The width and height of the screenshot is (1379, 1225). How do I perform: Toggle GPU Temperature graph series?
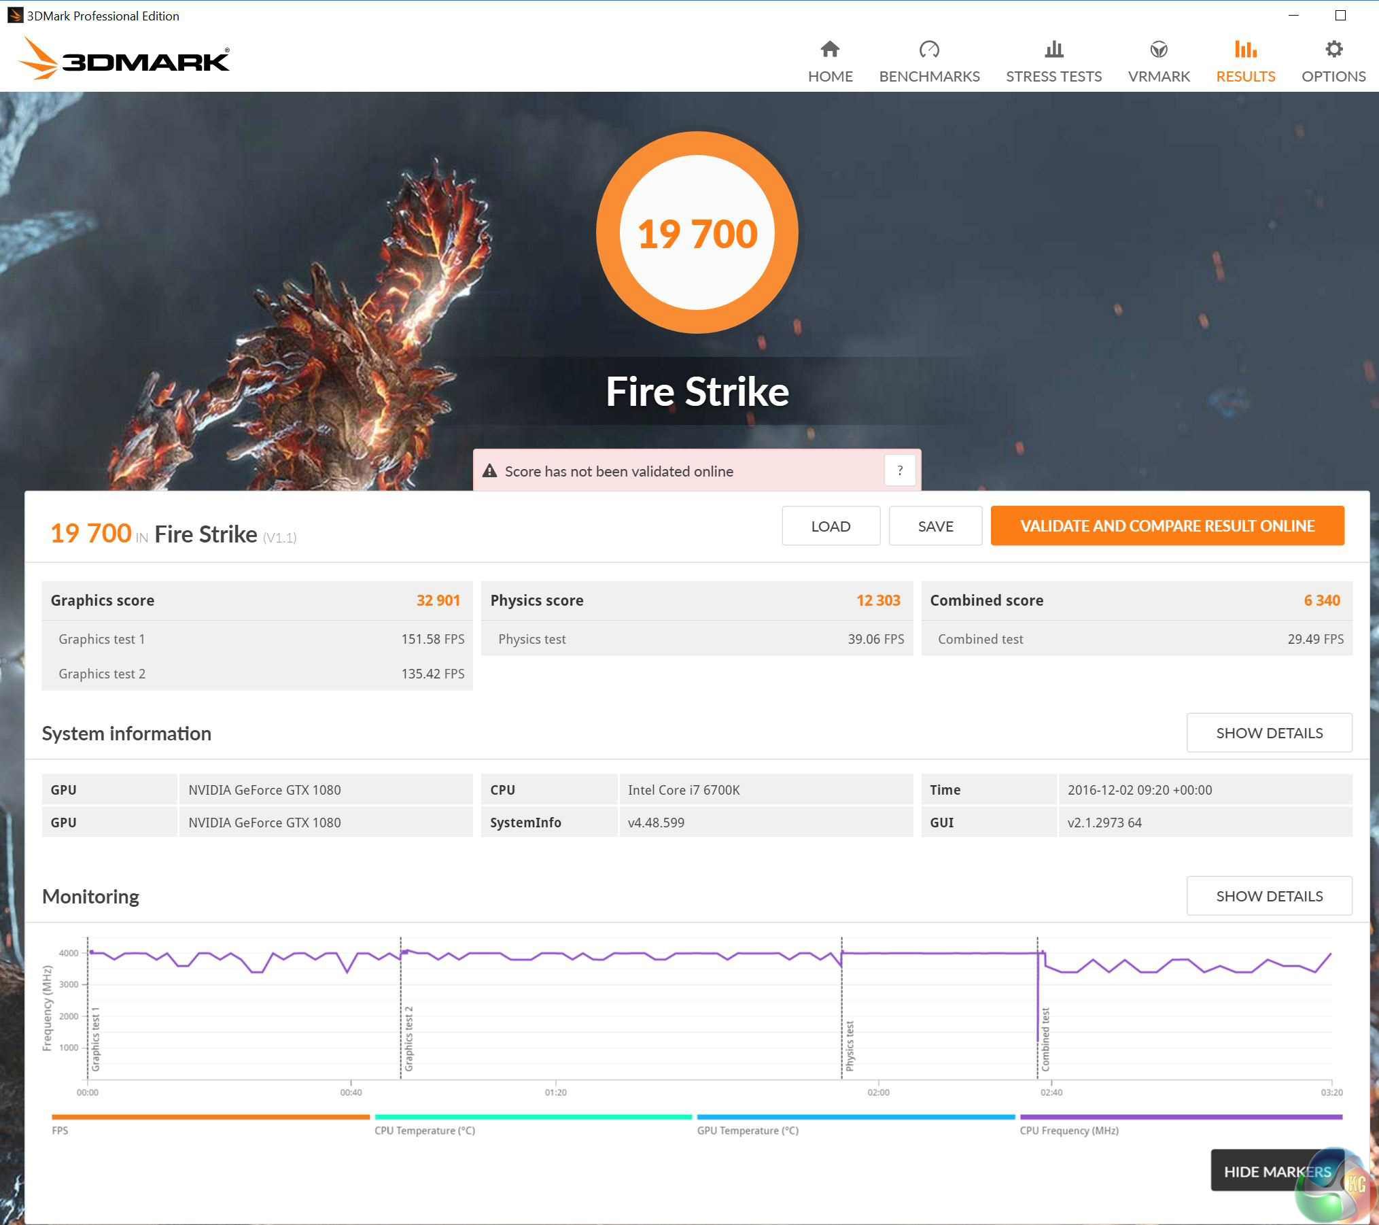(x=856, y=1117)
